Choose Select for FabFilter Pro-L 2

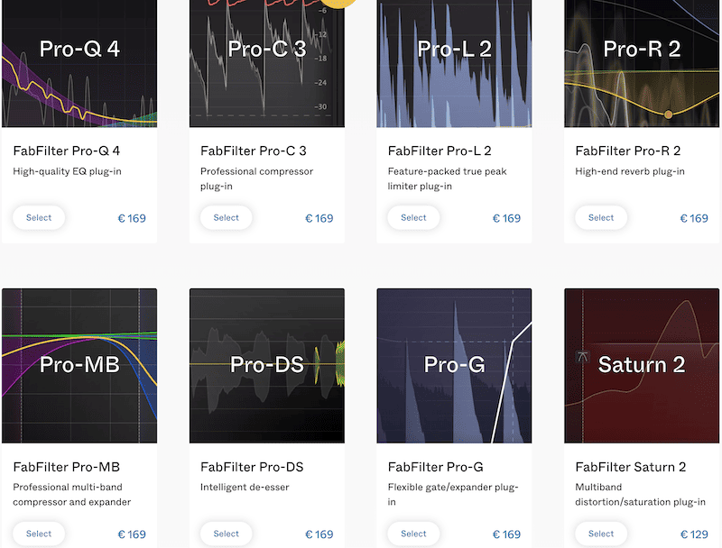tap(413, 217)
